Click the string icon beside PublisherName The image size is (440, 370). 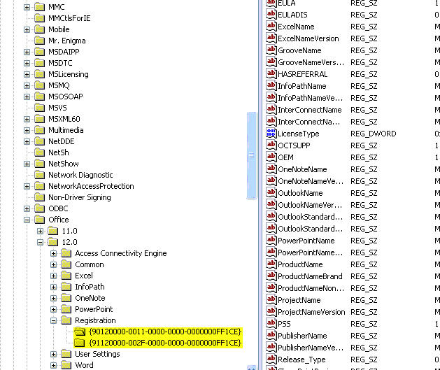(x=271, y=335)
